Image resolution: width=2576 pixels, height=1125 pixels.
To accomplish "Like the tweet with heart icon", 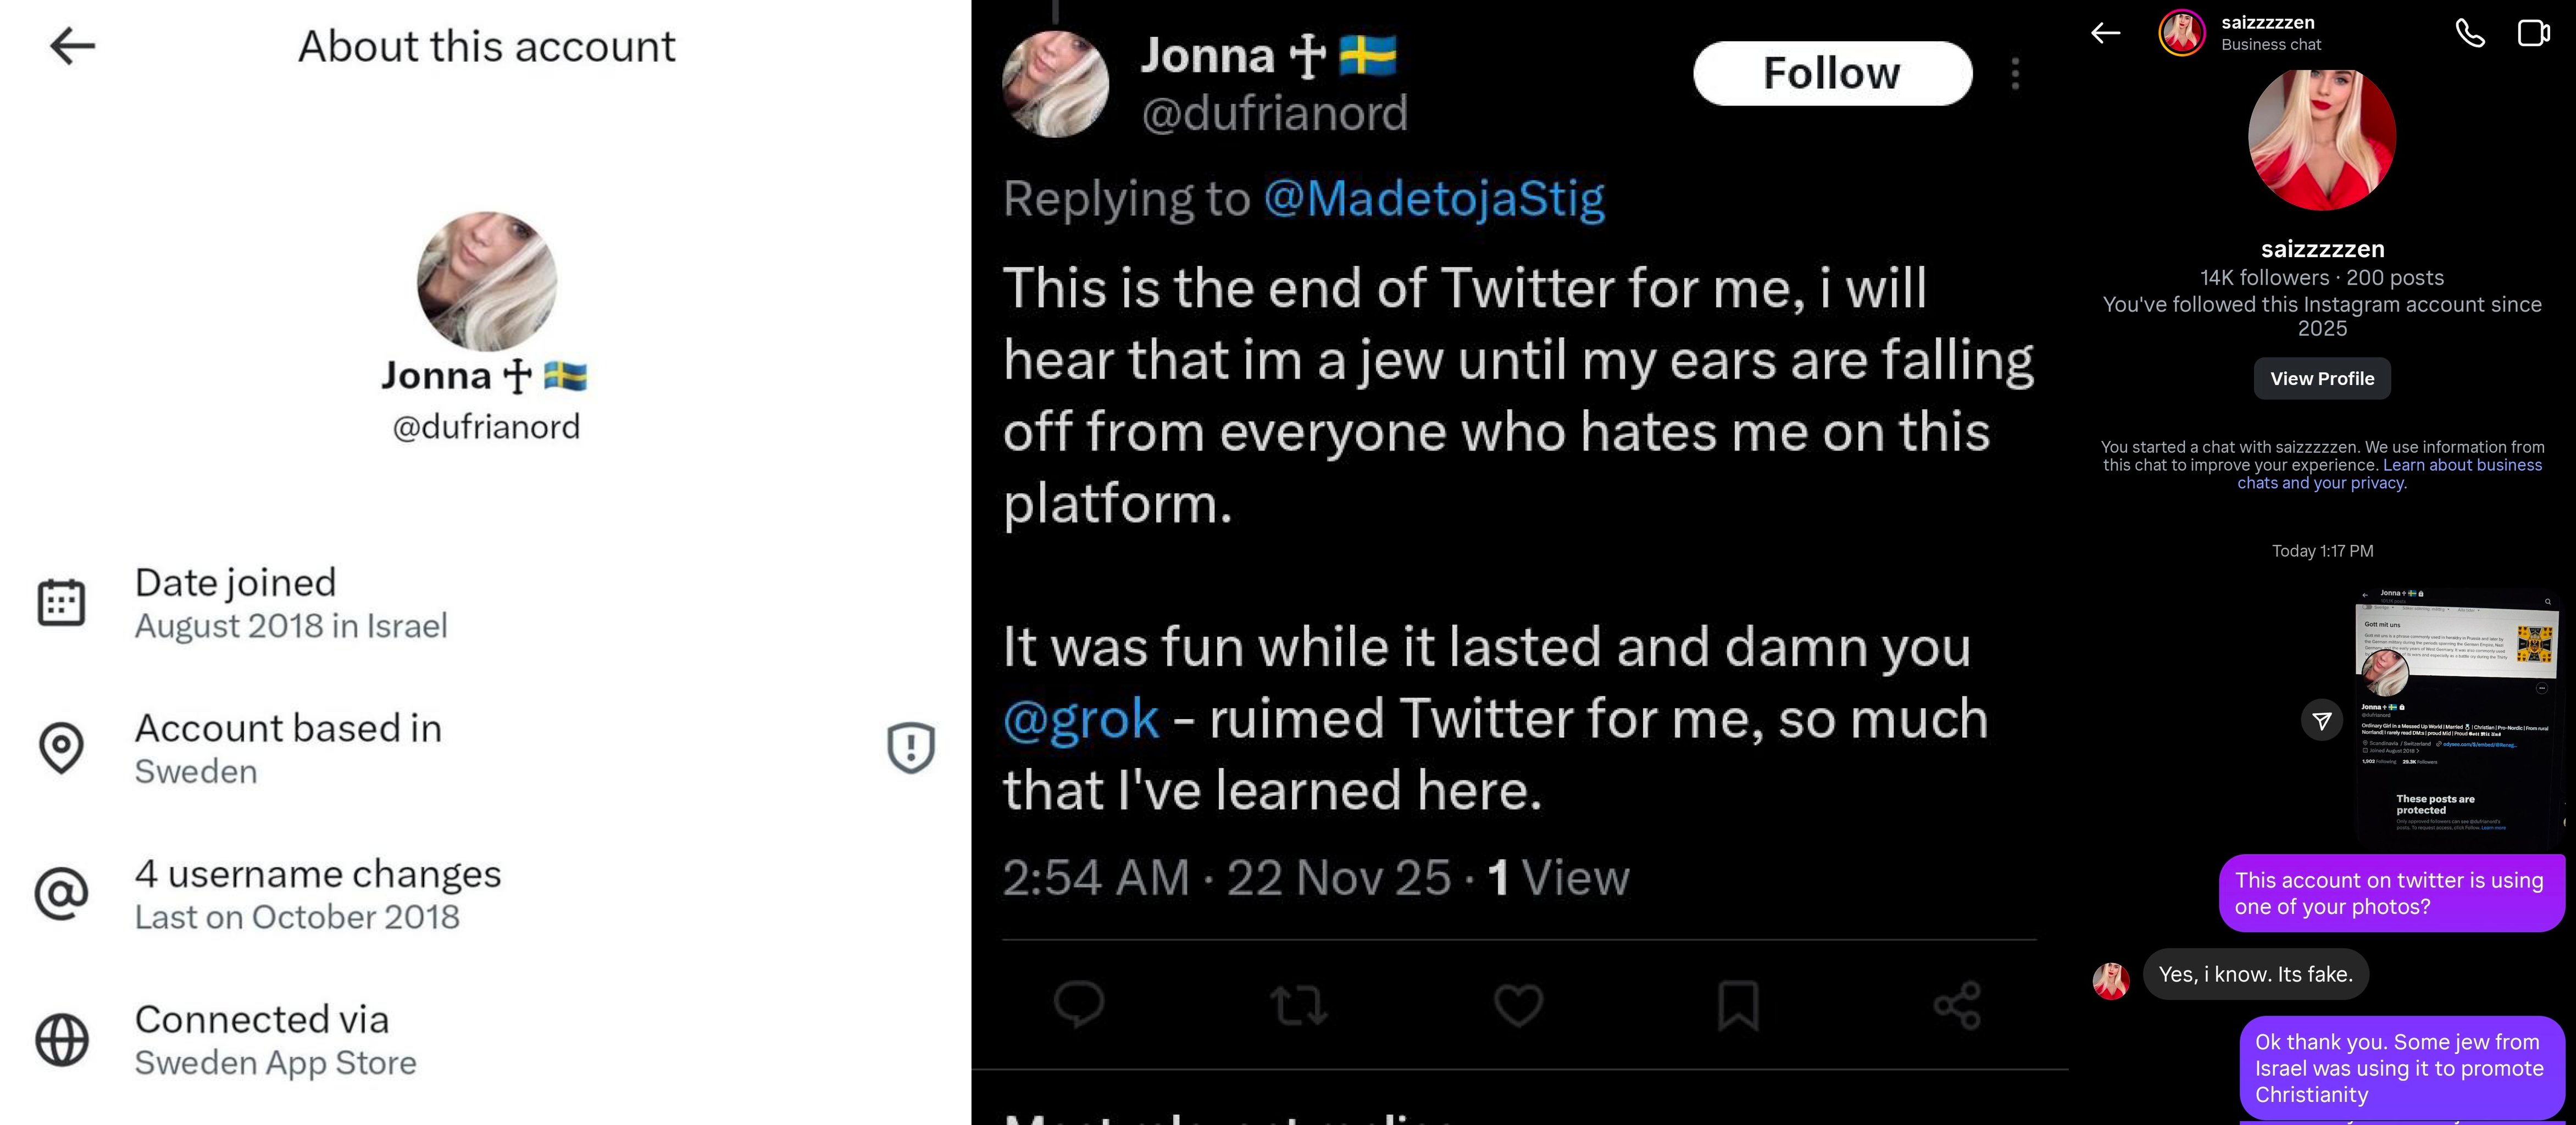I will (1518, 1005).
